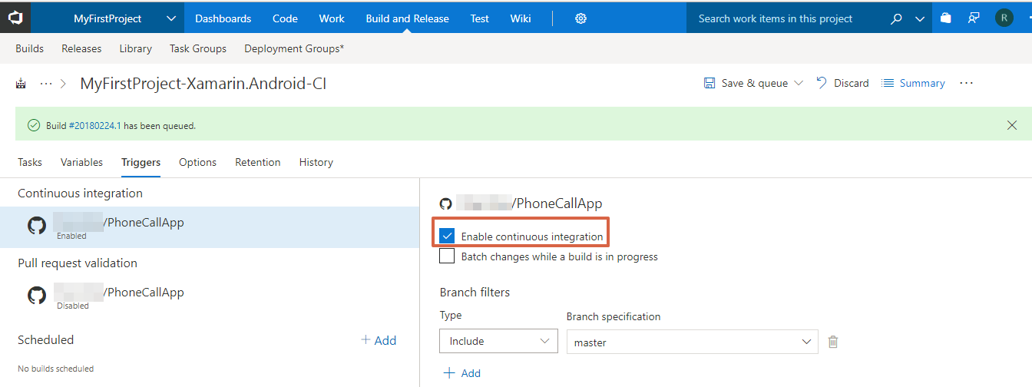
Task: Open project settings gear icon
Action: [x=580, y=18]
